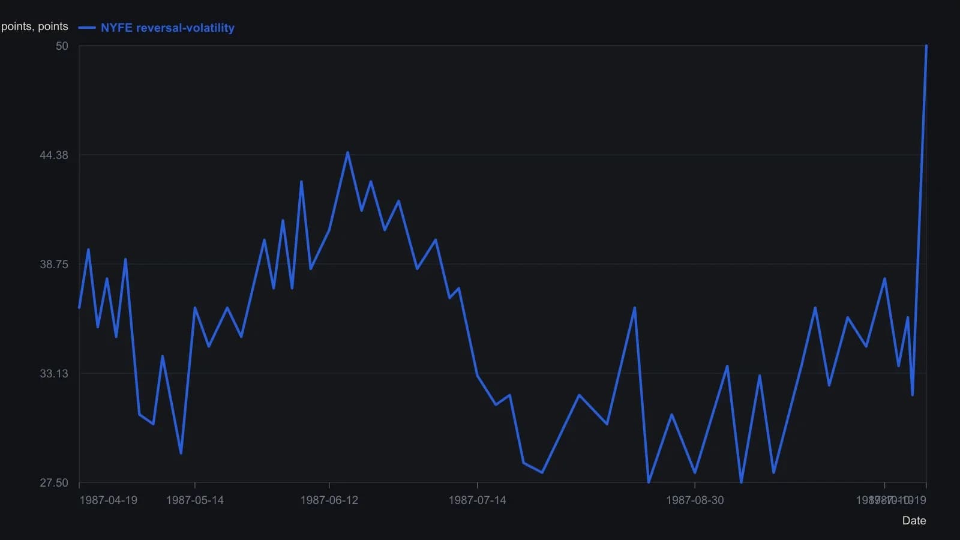The height and width of the screenshot is (540, 960).
Task: Click the 1987-08-30 date label
Action: click(x=695, y=500)
